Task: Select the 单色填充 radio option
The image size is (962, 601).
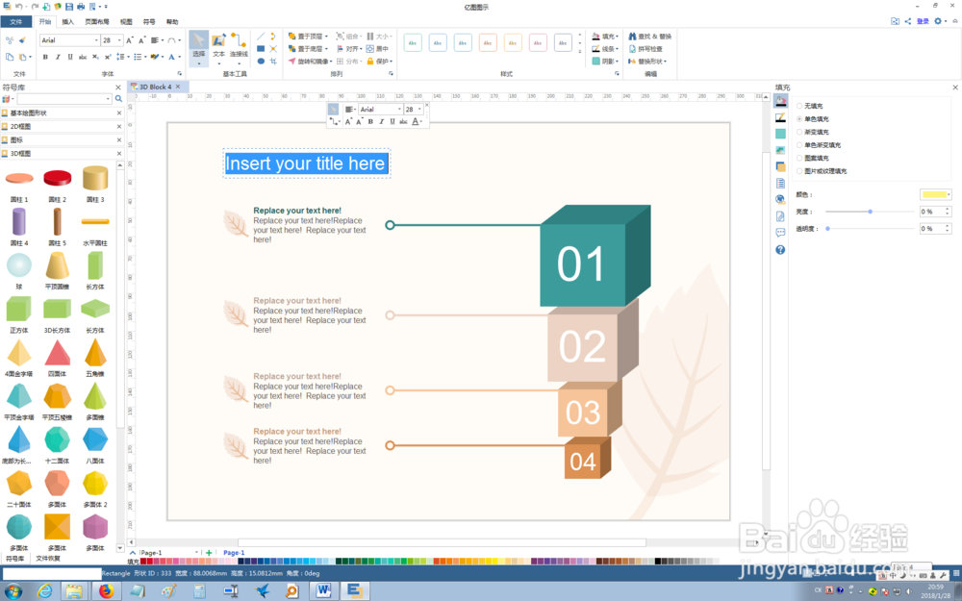Action: 799,119
